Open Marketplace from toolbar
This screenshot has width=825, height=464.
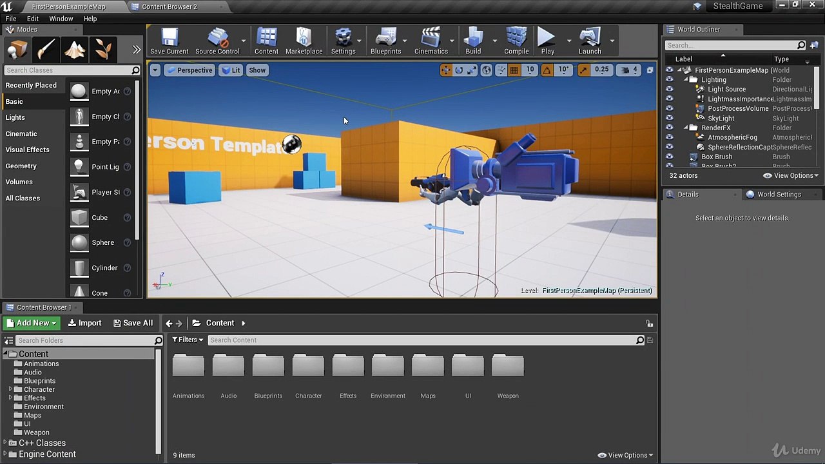coord(304,42)
